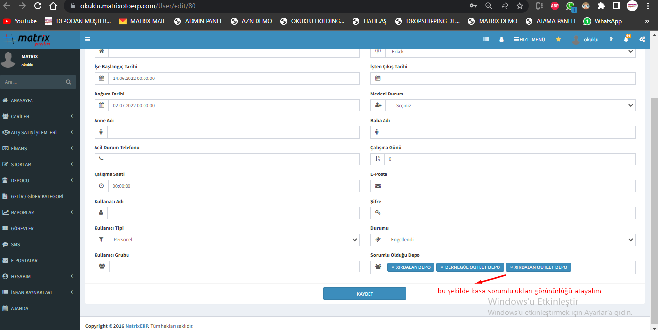Viewport: 658px width, 330px height.
Task: Open the notifications bell icon
Action: pos(626,39)
